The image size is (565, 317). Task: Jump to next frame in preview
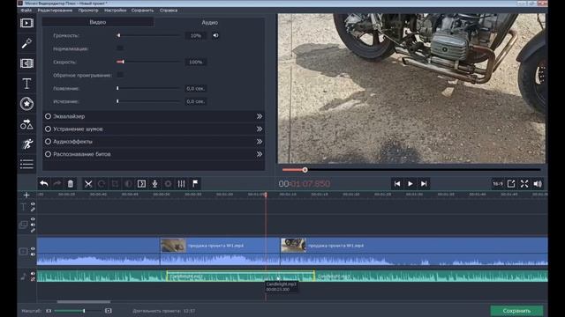pyautogui.click(x=424, y=184)
